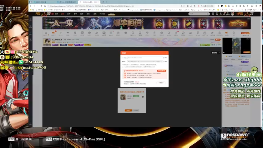
Task: Expand the 视频 navigation dropdown
Action: click(82, 14)
